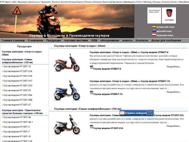The image size is (189, 142).
Task: Click the Германия country link at top
Action: (x=45, y=2)
